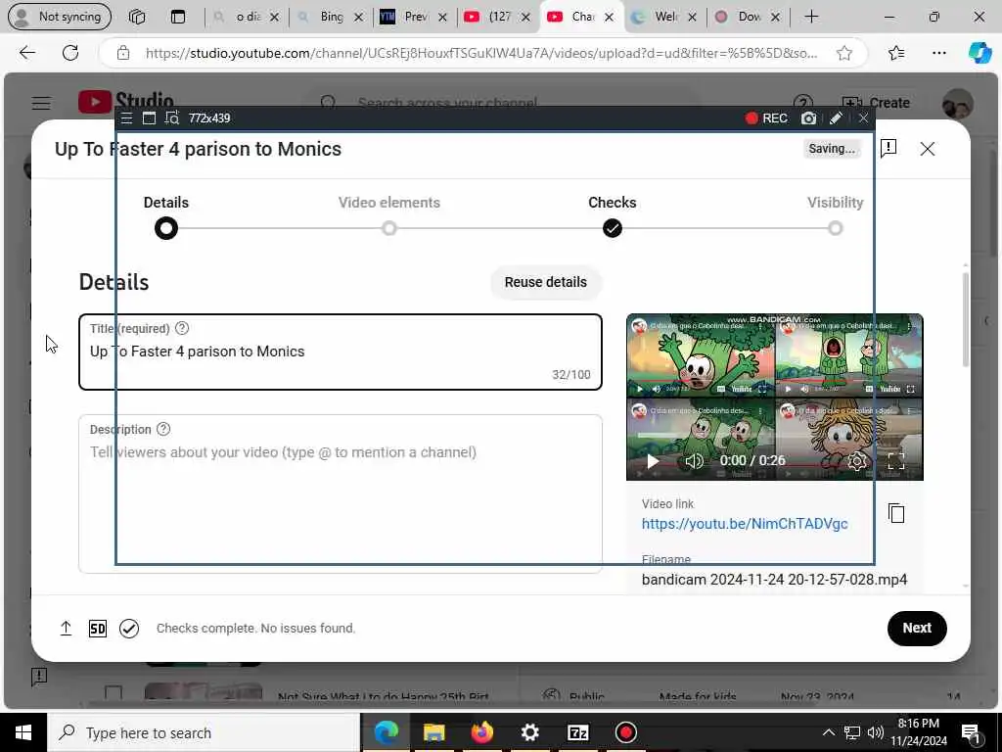Click the Reuse details button
This screenshot has width=1002, height=752.
coord(546,282)
